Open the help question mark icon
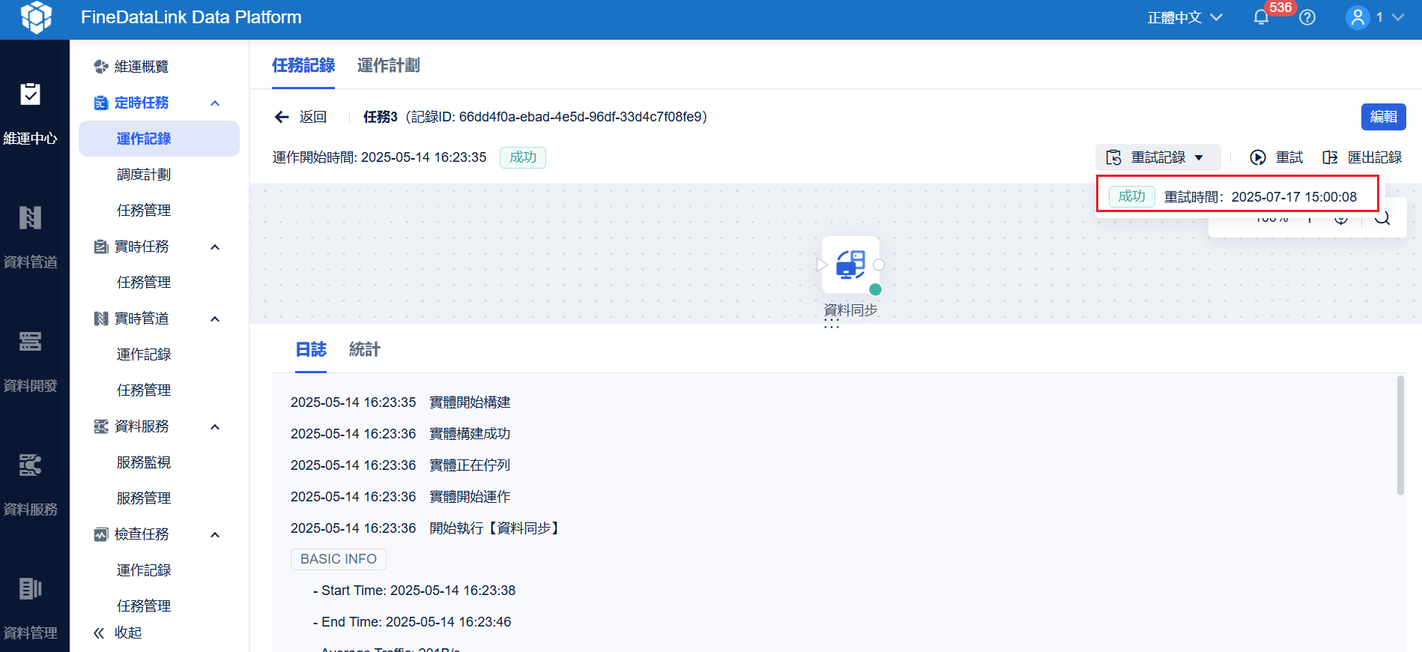 [x=1307, y=17]
